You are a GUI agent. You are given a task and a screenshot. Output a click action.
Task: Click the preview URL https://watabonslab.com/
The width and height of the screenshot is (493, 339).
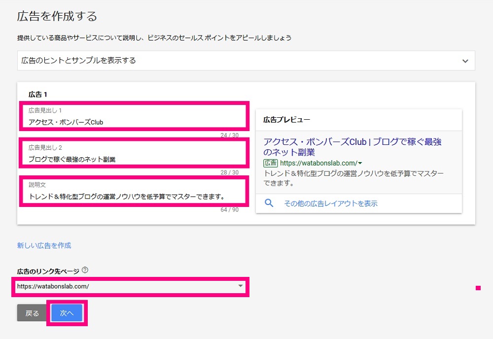point(318,163)
